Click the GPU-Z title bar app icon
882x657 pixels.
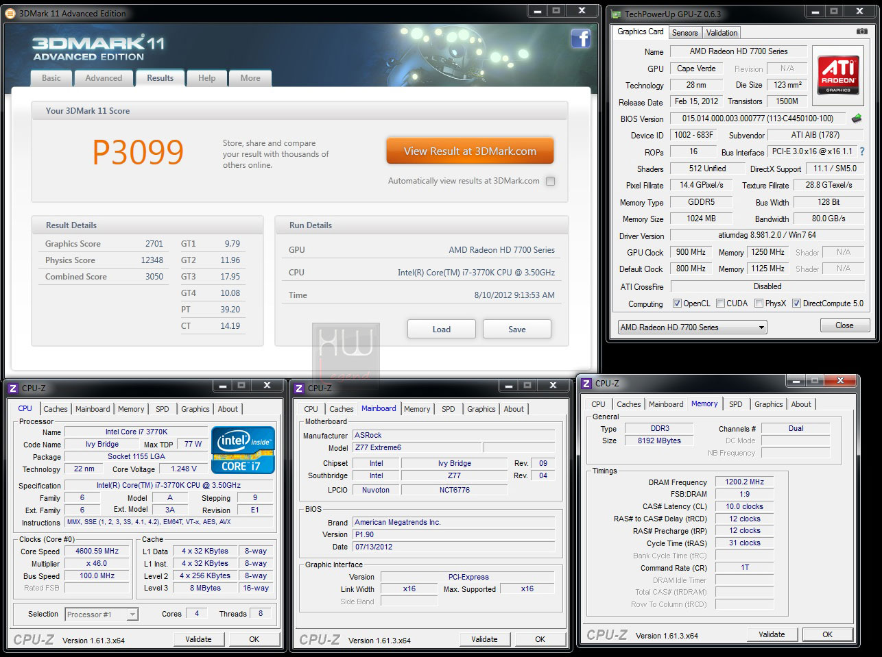point(616,14)
